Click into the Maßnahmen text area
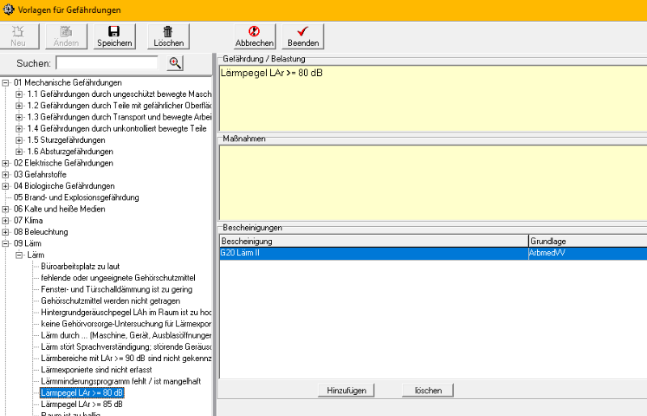 (x=432, y=178)
